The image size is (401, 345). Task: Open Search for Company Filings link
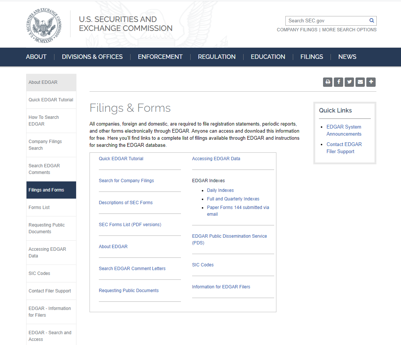[126, 181]
